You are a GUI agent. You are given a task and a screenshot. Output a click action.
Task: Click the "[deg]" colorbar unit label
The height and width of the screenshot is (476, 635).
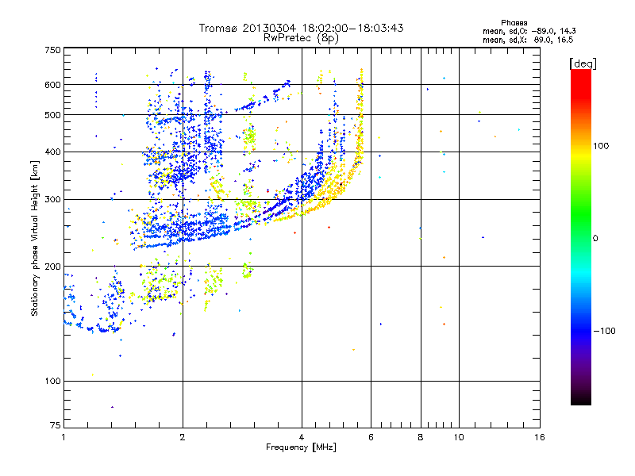pyautogui.click(x=583, y=63)
